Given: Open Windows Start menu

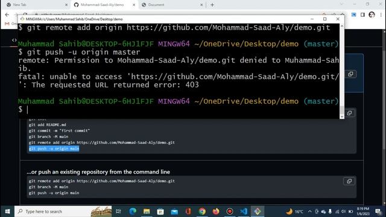Looking at the screenshot, I should coord(7,212).
